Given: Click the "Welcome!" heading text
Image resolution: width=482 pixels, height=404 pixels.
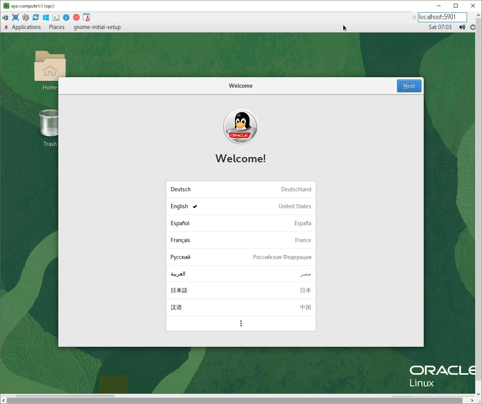Looking at the screenshot, I should click(241, 159).
